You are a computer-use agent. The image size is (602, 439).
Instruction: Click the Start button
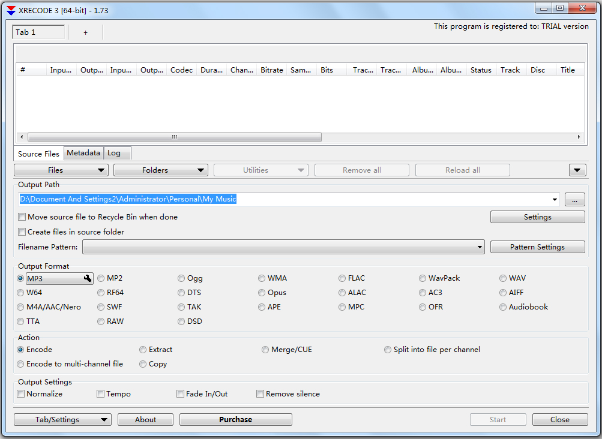click(x=498, y=419)
